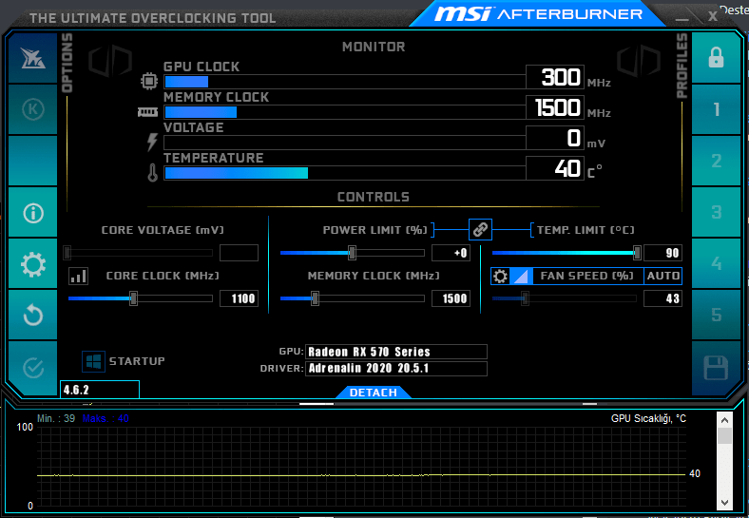The width and height of the screenshot is (749, 518).
Task: Toggle the profile lock icon
Action: click(716, 58)
